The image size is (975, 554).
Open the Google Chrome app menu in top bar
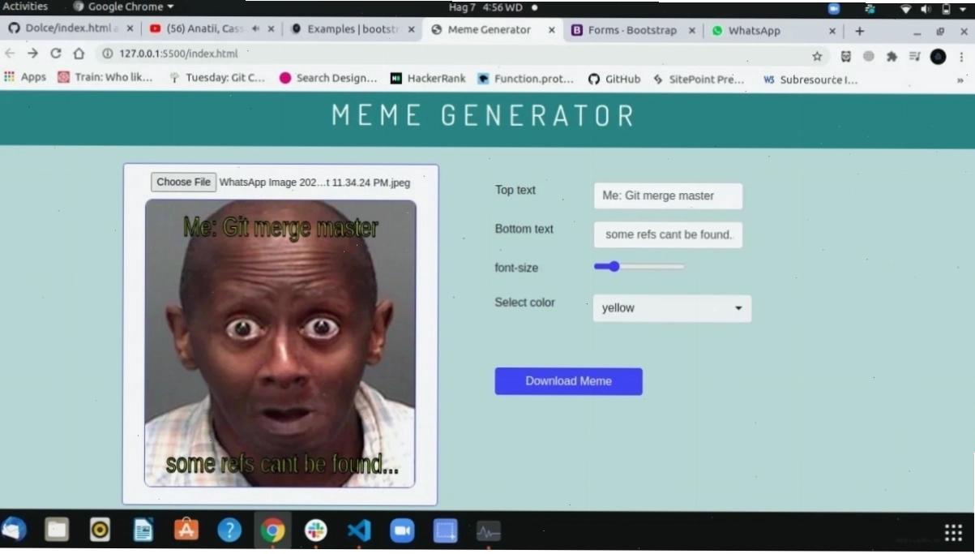tap(123, 7)
